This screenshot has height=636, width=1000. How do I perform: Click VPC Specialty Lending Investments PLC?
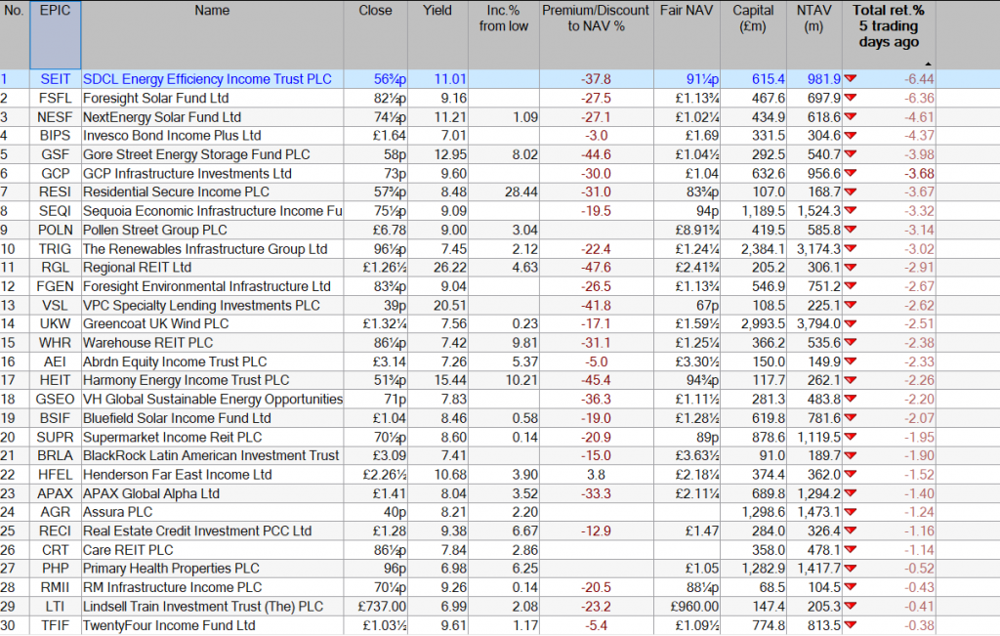pyautogui.click(x=201, y=306)
